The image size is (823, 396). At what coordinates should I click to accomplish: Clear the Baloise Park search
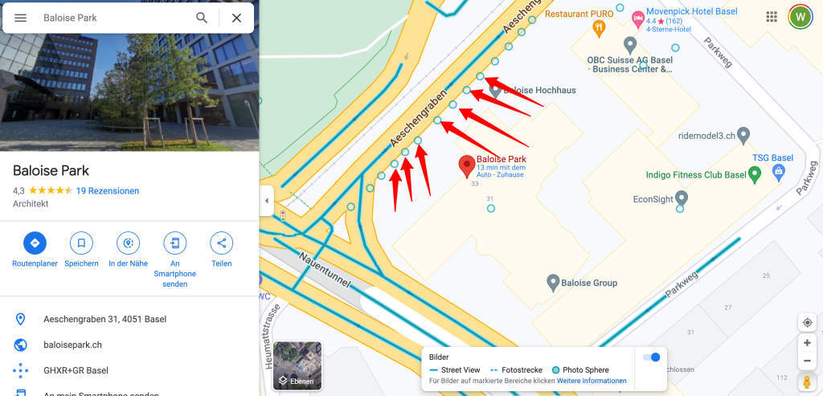(x=237, y=18)
